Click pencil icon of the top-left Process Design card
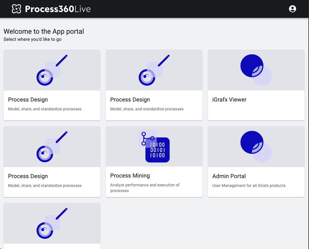 coord(62,61)
